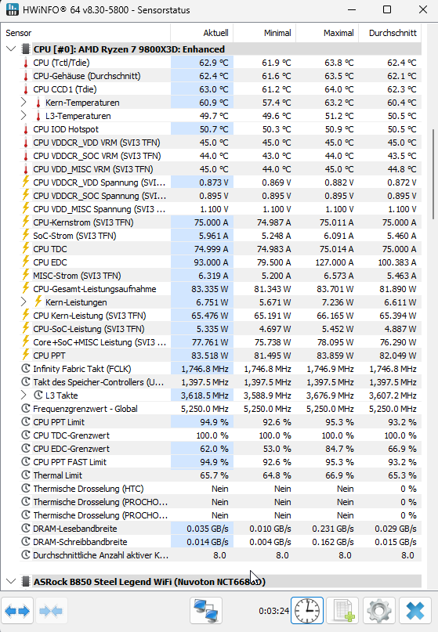The width and height of the screenshot is (438, 632).
Task: Select the DRAM-Schreibbandbreite row
Action: pos(220,542)
